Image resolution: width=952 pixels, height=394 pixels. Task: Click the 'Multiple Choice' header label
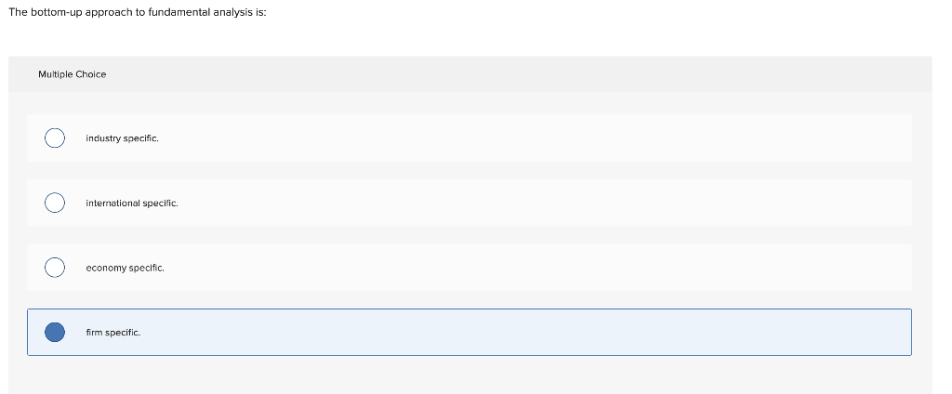click(x=73, y=74)
